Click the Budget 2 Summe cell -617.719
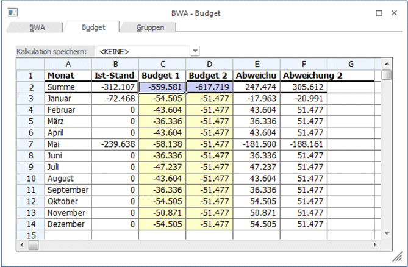 pyautogui.click(x=209, y=87)
